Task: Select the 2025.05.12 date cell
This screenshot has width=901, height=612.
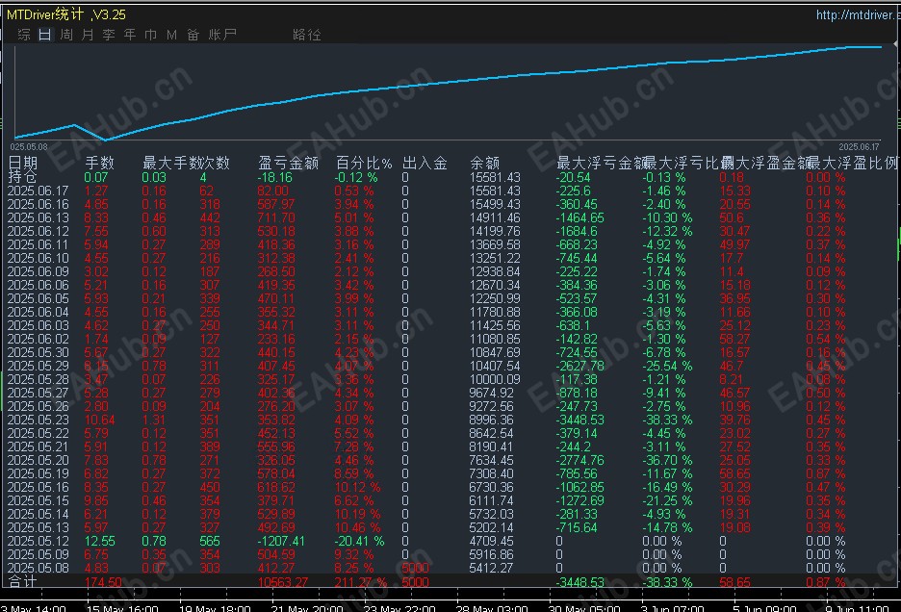Action: 38,542
